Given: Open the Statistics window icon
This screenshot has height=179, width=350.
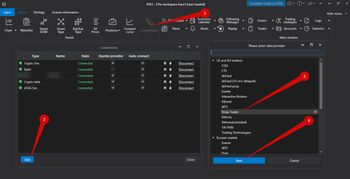Looking at the screenshot, I should coord(307,29).
